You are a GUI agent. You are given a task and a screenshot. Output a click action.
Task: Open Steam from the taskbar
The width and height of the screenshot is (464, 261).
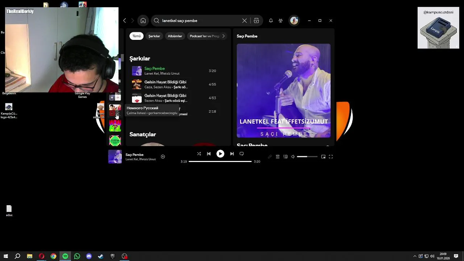pyautogui.click(x=101, y=256)
